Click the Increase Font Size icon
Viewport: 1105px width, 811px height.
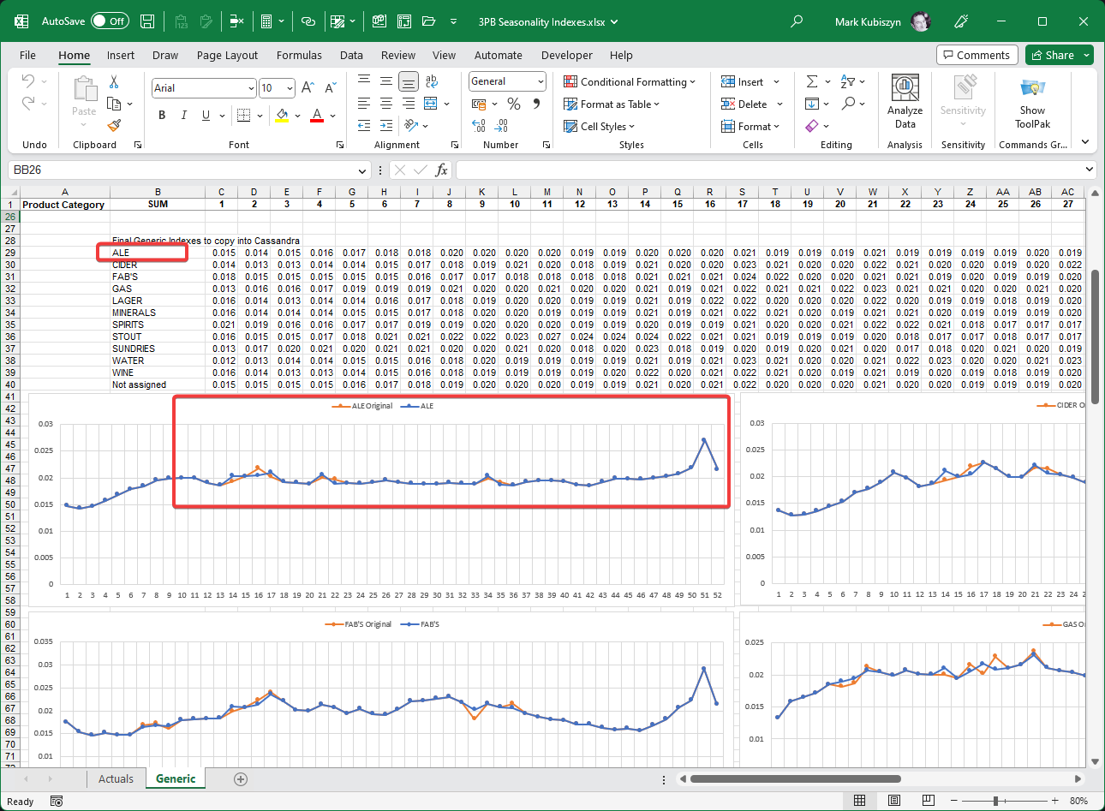point(308,87)
